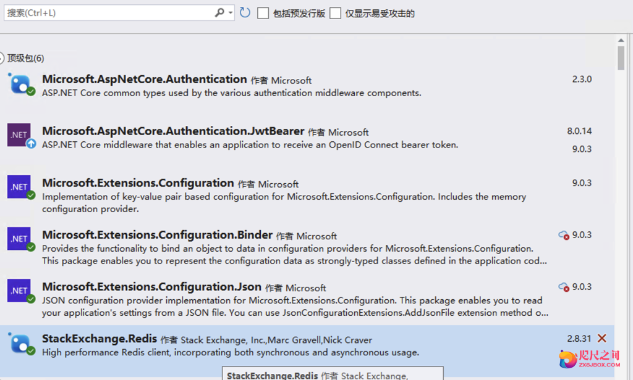Click the cloud warning icon for Configuration.Binder
Viewport: 633px width, 380px height.
(x=563, y=235)
